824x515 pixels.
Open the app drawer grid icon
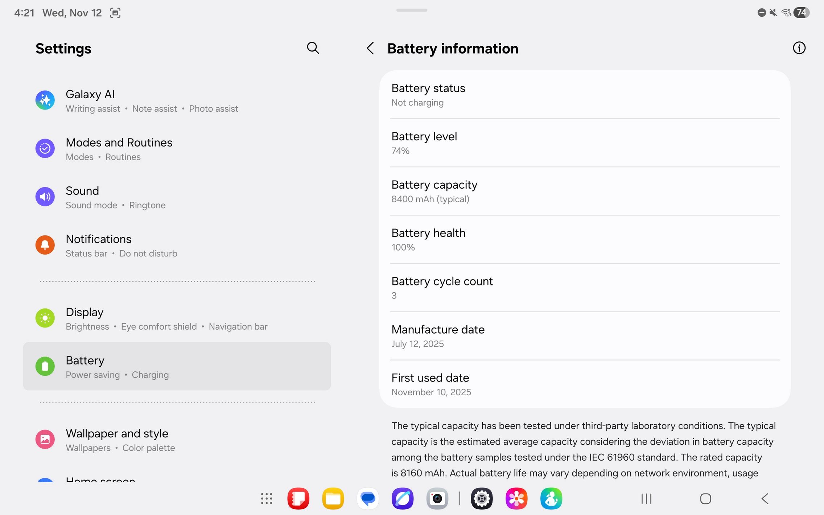click(x=267, y=499)
